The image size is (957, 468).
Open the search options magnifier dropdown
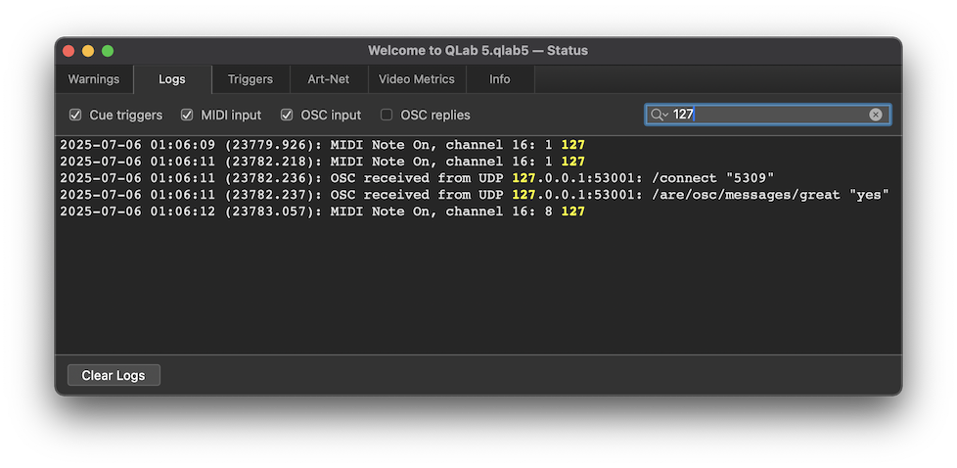(660, 115)
